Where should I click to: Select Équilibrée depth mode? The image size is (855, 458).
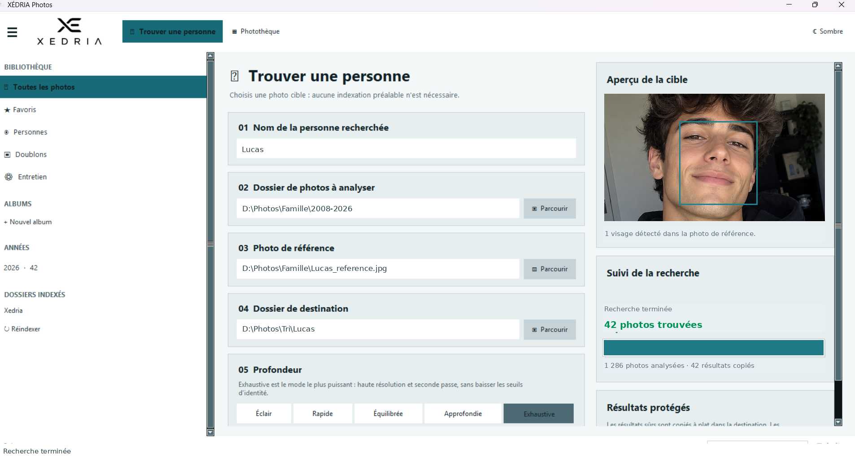[x=388, y=414]
